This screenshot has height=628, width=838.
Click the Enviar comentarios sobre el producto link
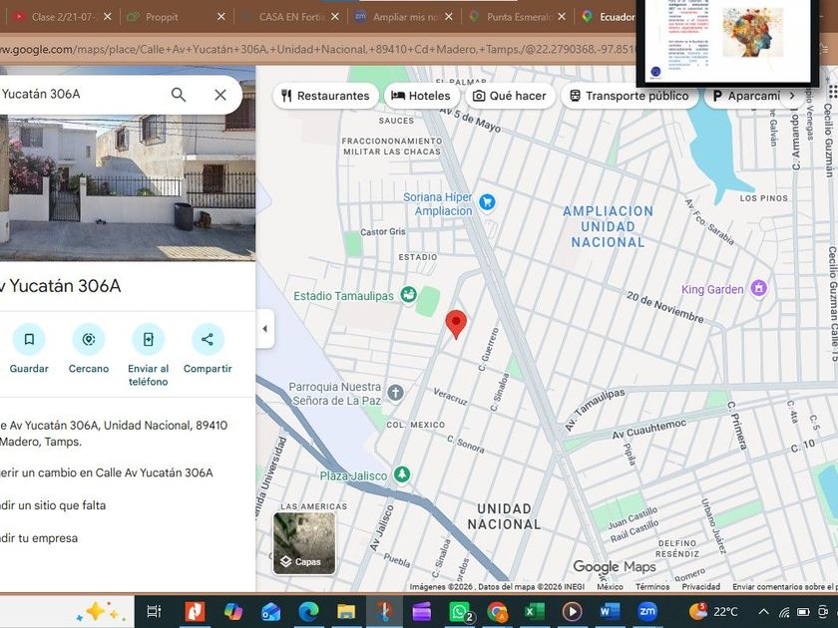point(784,586)
